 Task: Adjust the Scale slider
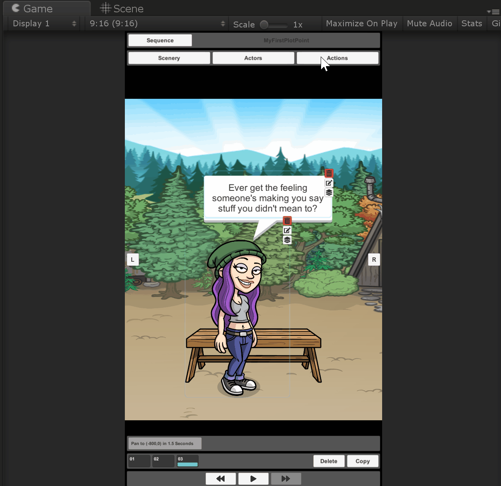click(x=264, y=24)
